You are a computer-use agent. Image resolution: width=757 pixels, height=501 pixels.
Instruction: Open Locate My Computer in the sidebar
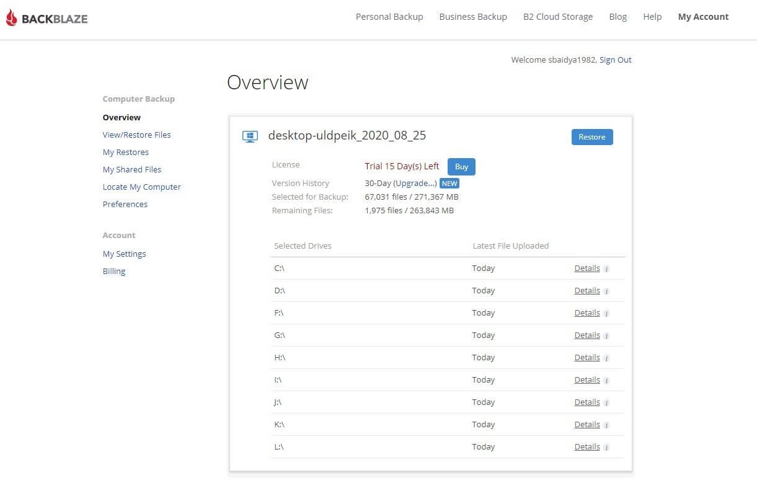point(142,187)
